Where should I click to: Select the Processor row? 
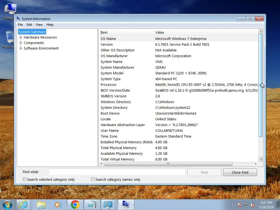(179, 85)
